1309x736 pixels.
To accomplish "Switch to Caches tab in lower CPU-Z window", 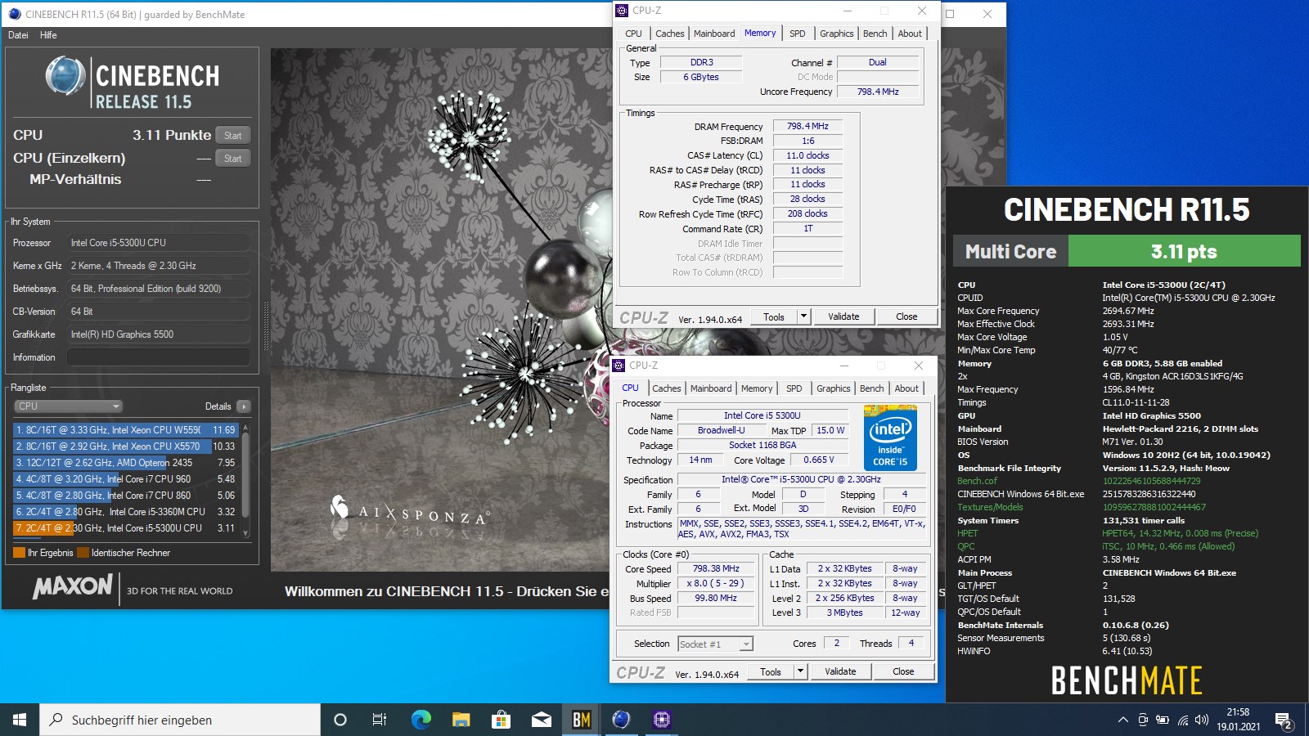I will click(666, 388).
